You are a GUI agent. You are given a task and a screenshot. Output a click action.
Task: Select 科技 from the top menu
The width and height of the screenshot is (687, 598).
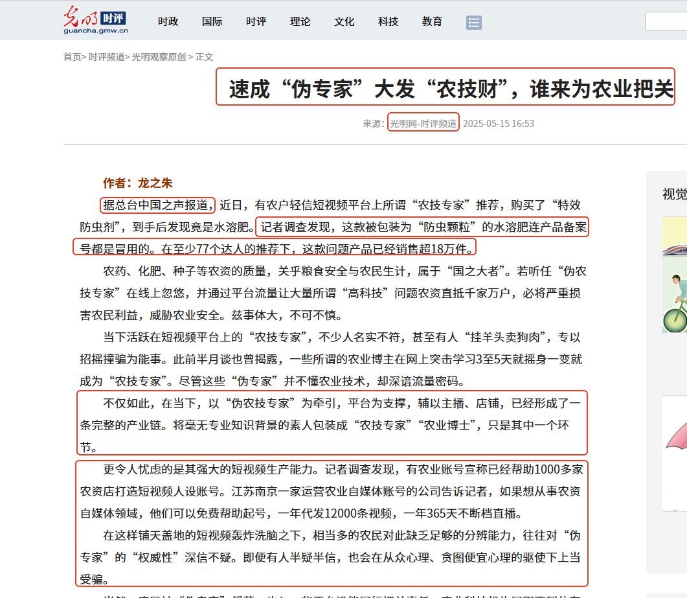click(387, 21)
